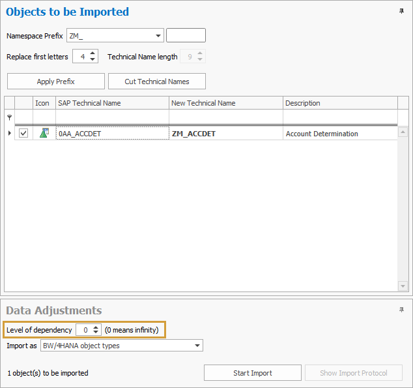This screenshot has width=413, height=388.
Task: Decrease the Replace first letters value
Action: click(x=93, y=60)
